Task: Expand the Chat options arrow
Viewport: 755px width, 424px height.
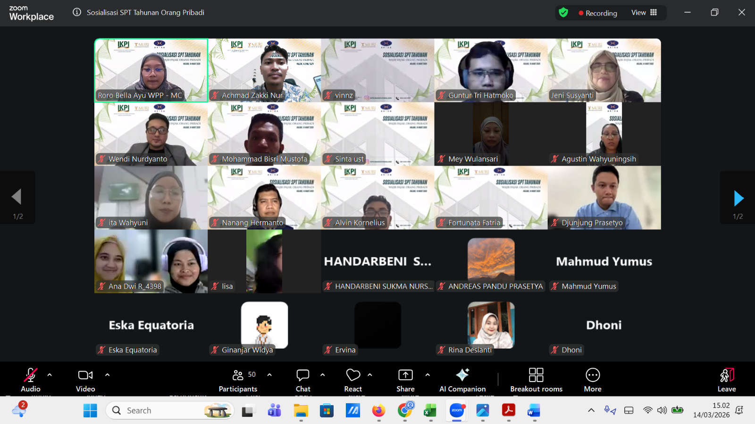Action: (323, 375)
